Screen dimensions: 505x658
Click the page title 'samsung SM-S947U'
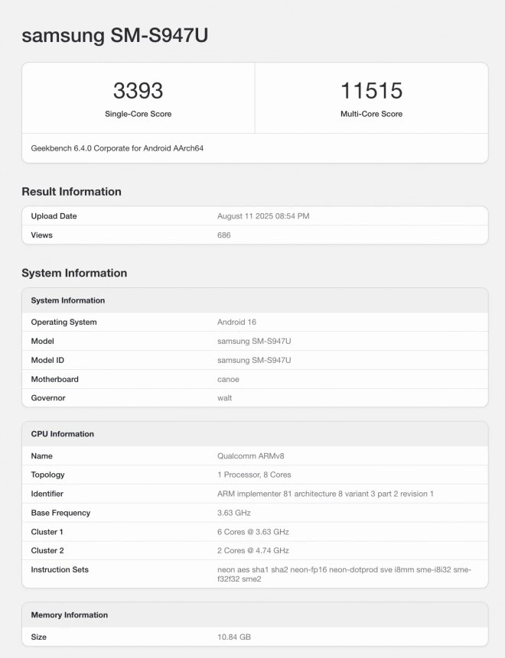click(115, 35)
